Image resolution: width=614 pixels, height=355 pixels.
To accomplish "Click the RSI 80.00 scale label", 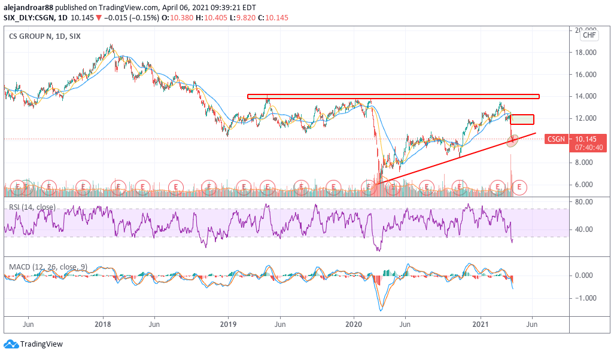I will click(x=583, y=202).
